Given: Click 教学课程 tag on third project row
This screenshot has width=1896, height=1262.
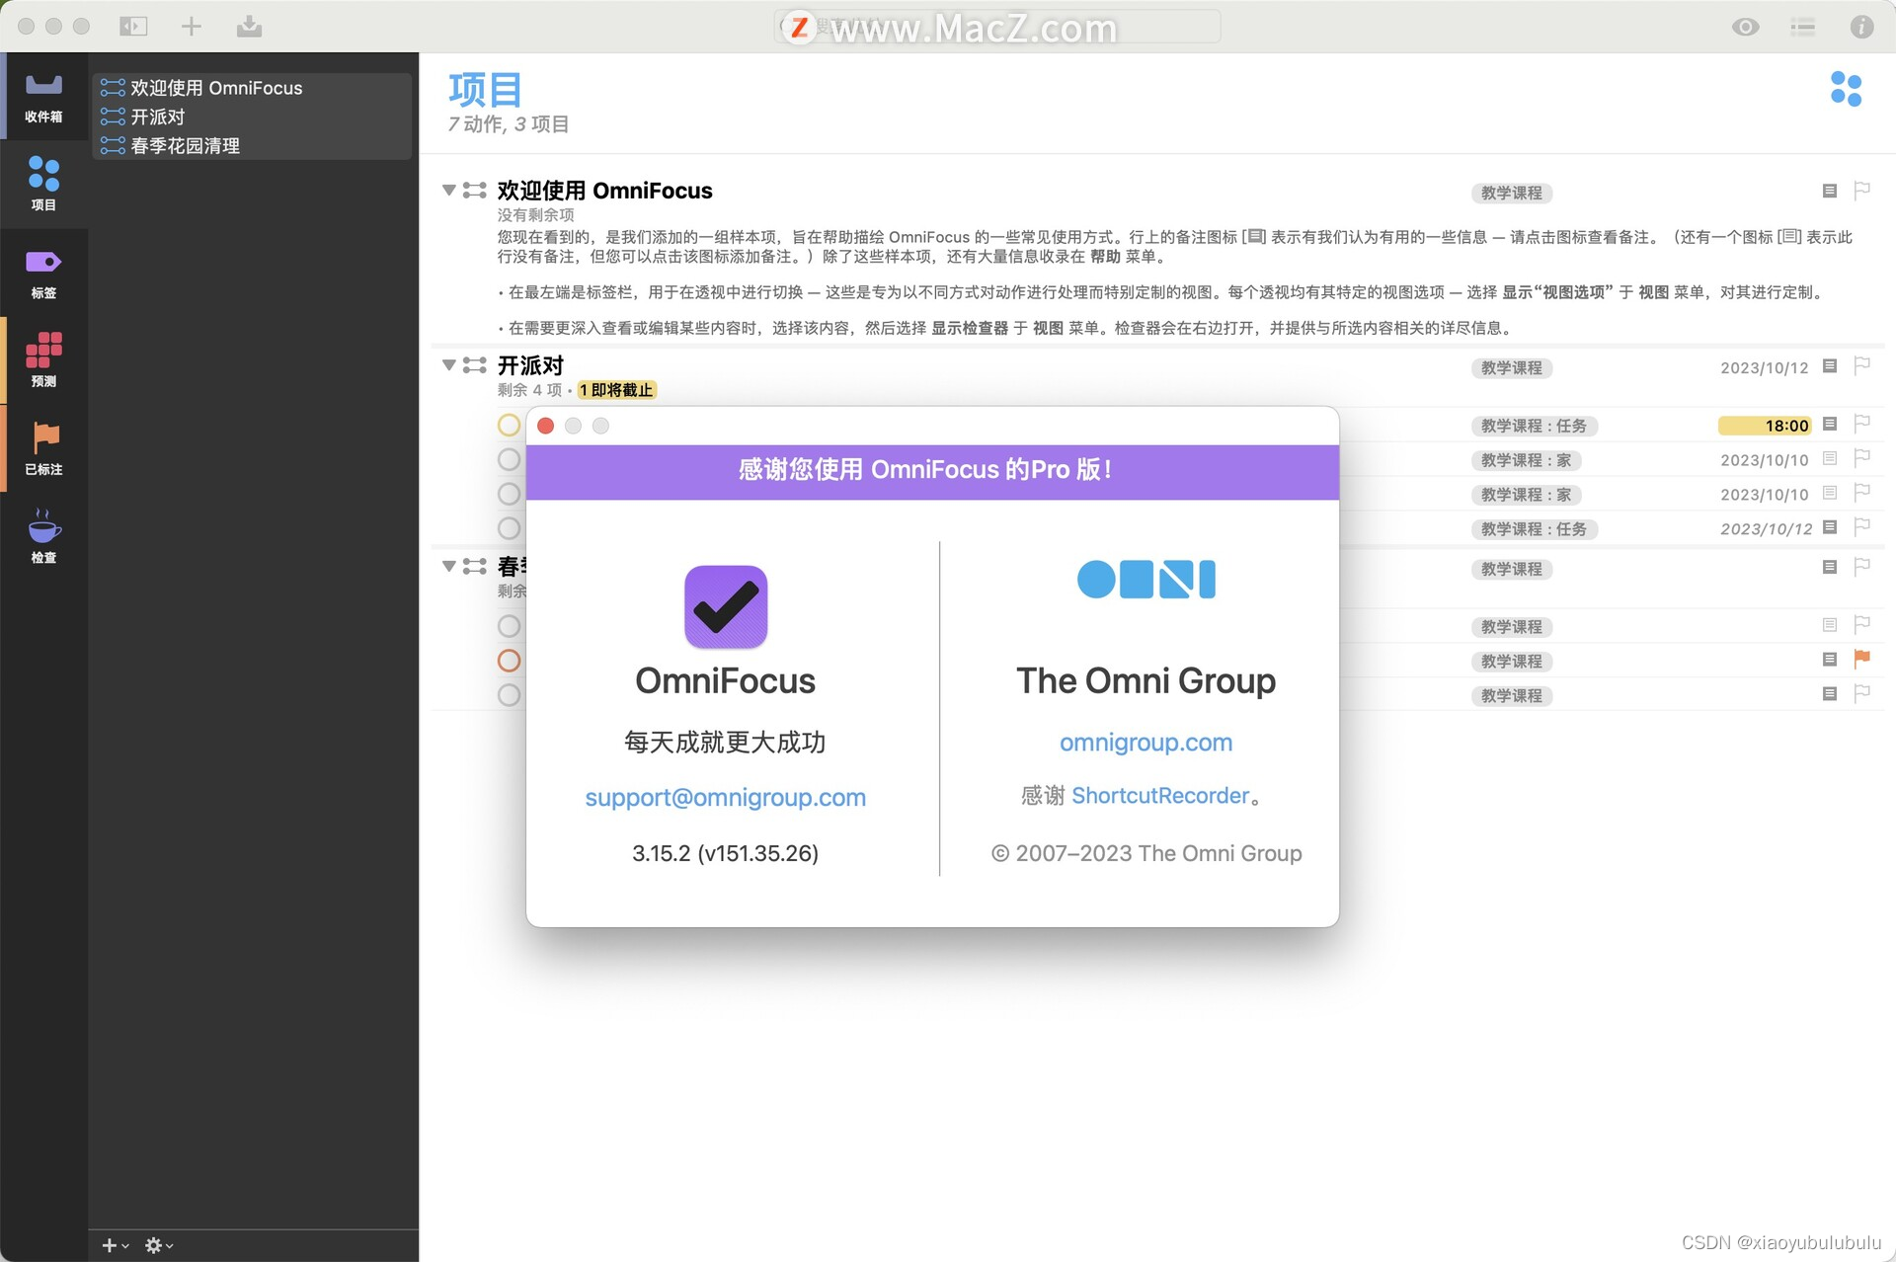Looking at the screenshot, I should [x=1511, y=569].
